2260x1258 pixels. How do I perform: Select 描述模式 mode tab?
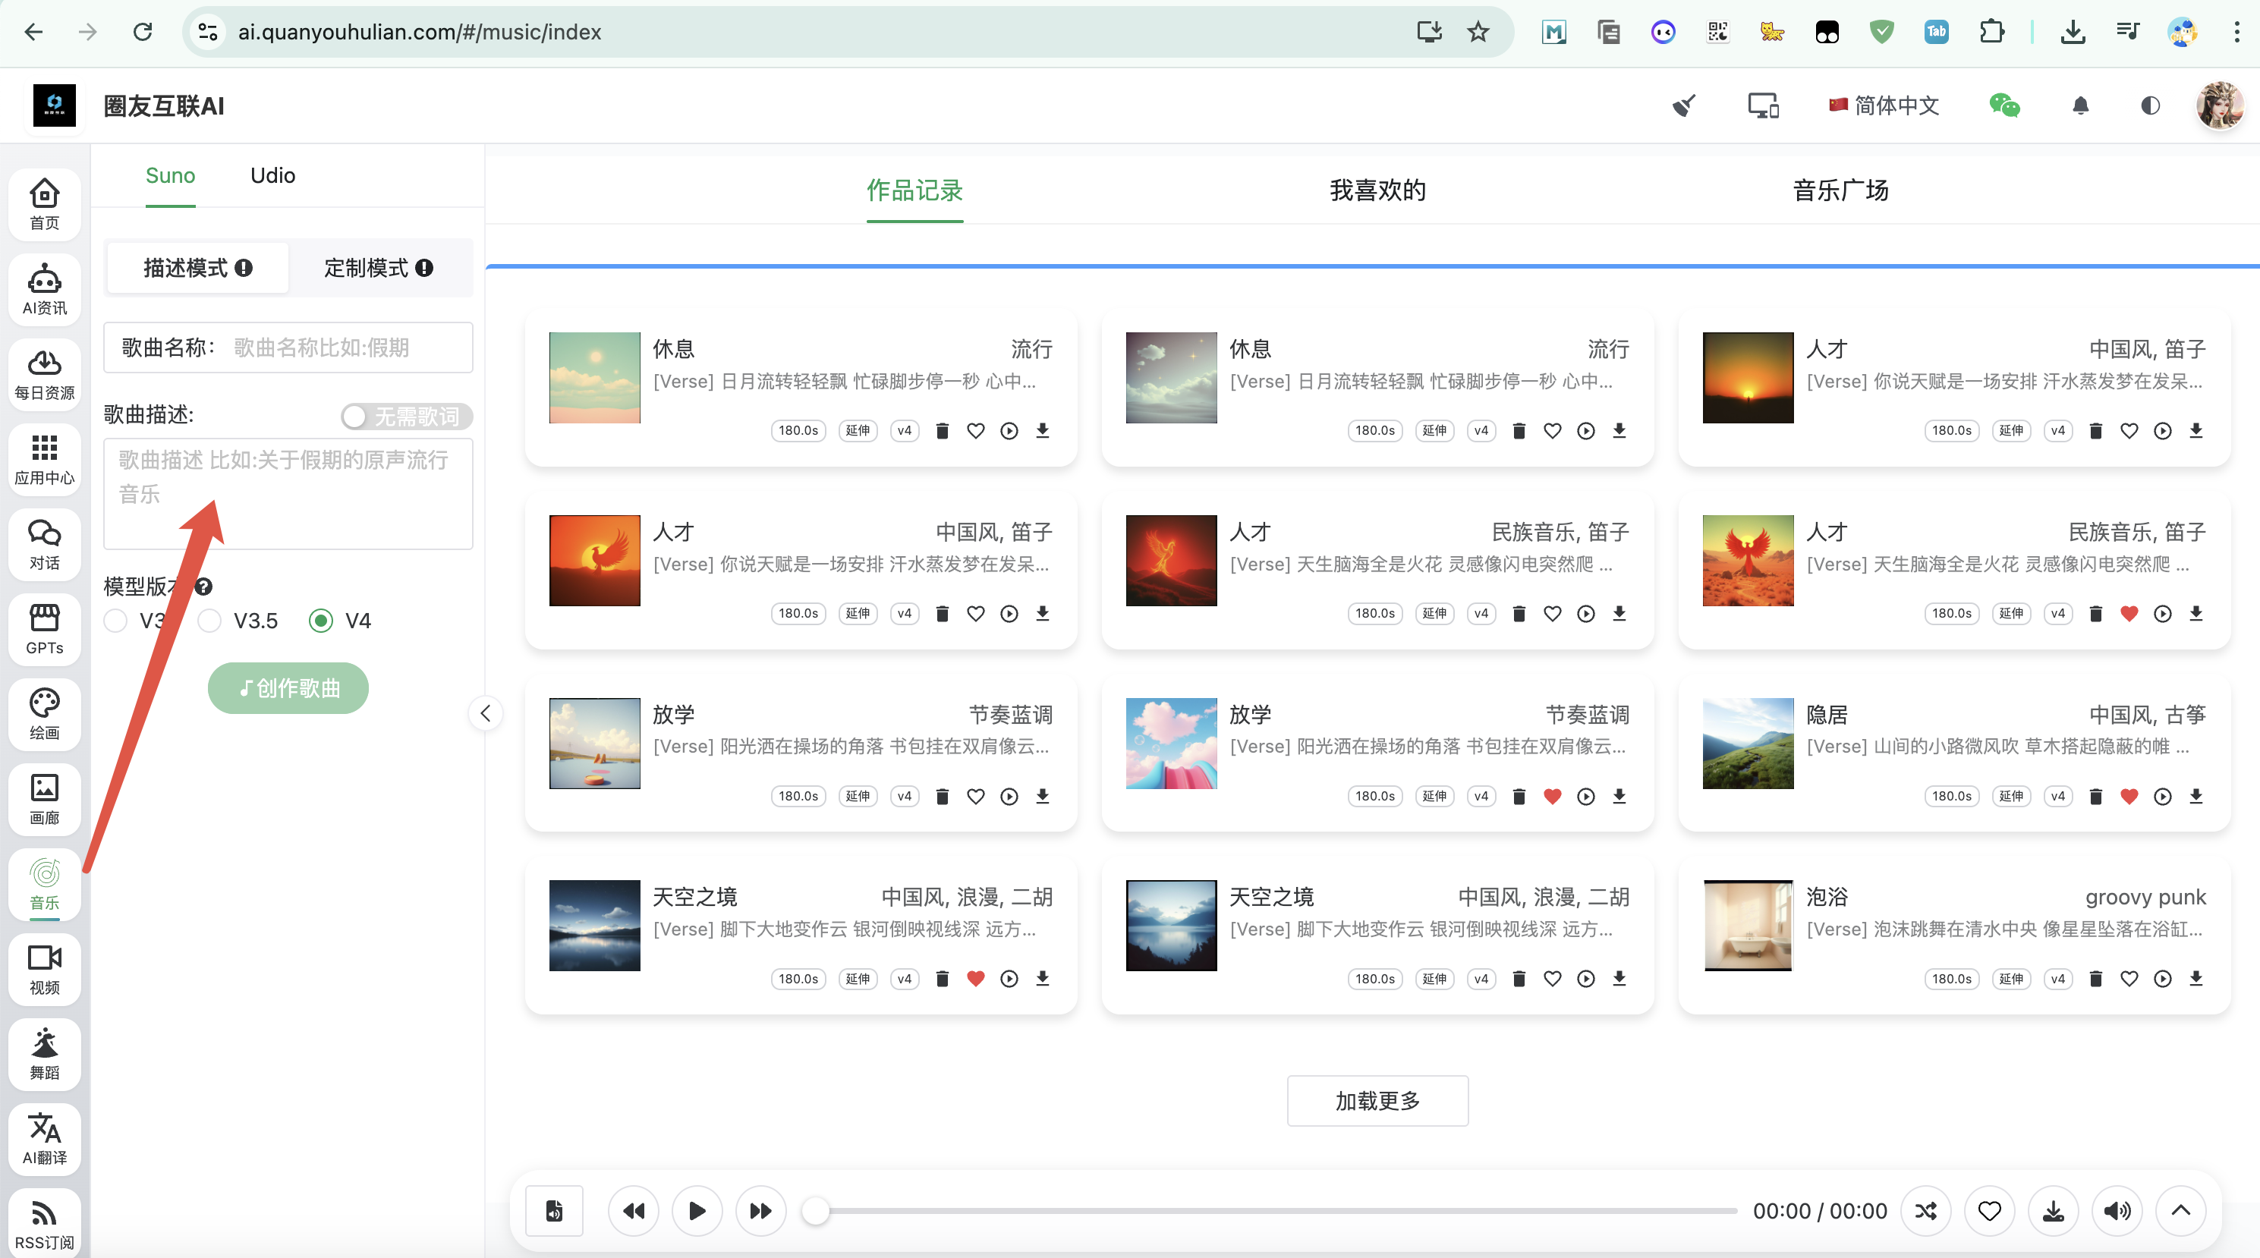198,269
